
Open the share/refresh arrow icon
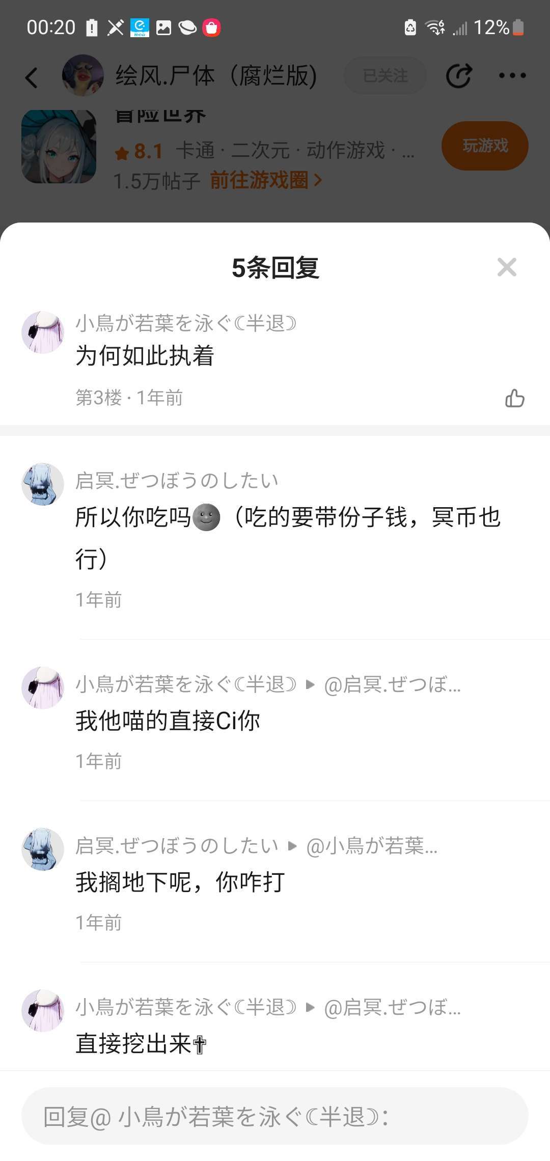[x=458, y=76]
